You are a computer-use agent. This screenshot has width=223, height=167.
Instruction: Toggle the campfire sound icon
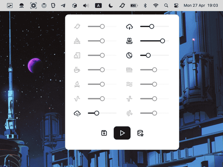point(77,84)
